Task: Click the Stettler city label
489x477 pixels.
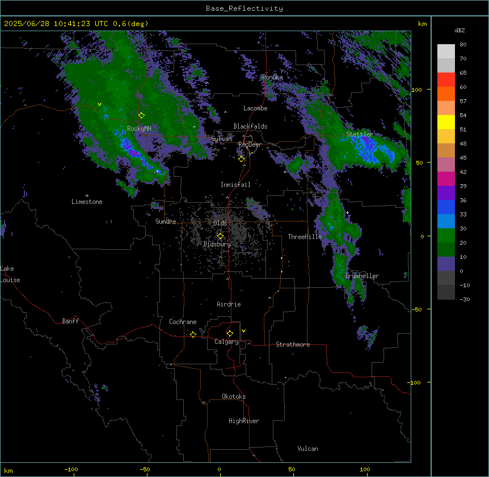Action: pyautogui.click(x=360, y=134)
